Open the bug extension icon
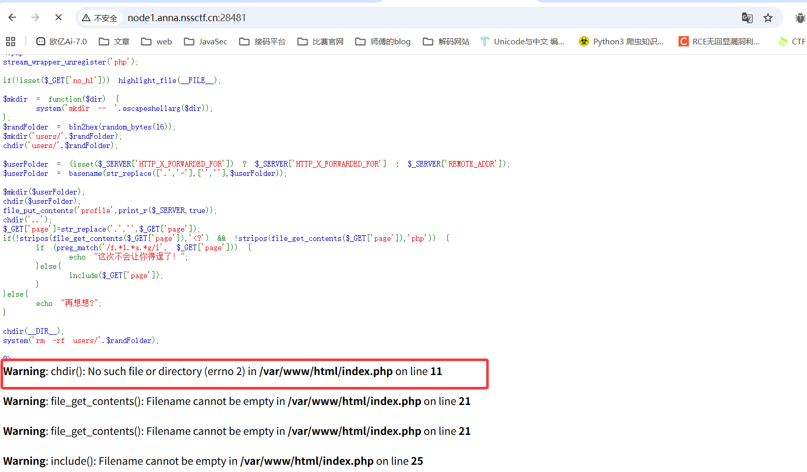 click(800, 18)
